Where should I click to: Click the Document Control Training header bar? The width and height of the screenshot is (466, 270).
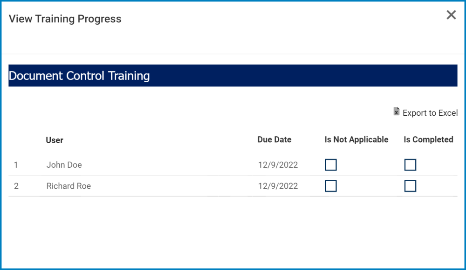click(233, 76)
